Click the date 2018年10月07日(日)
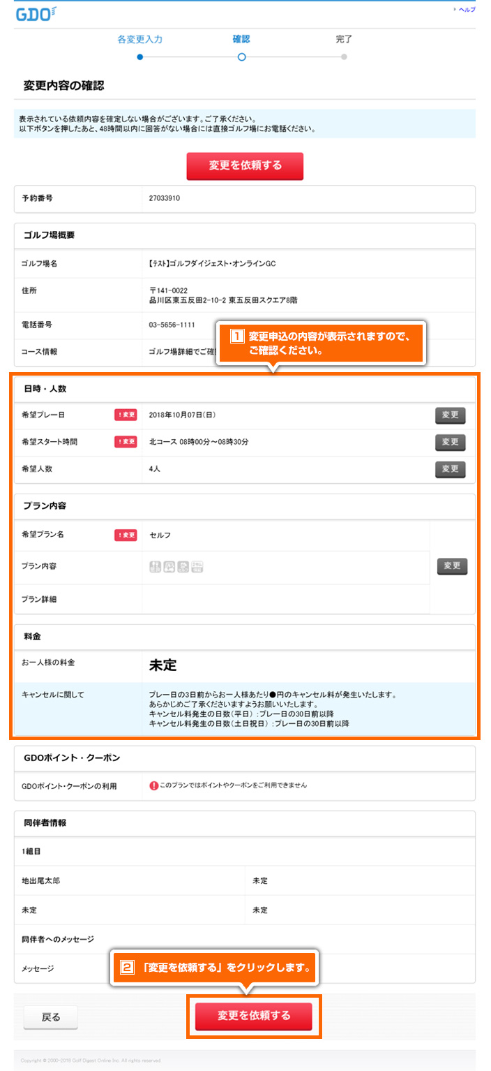The height and width of the screenshot is (1071, 491). pos(183,415)
